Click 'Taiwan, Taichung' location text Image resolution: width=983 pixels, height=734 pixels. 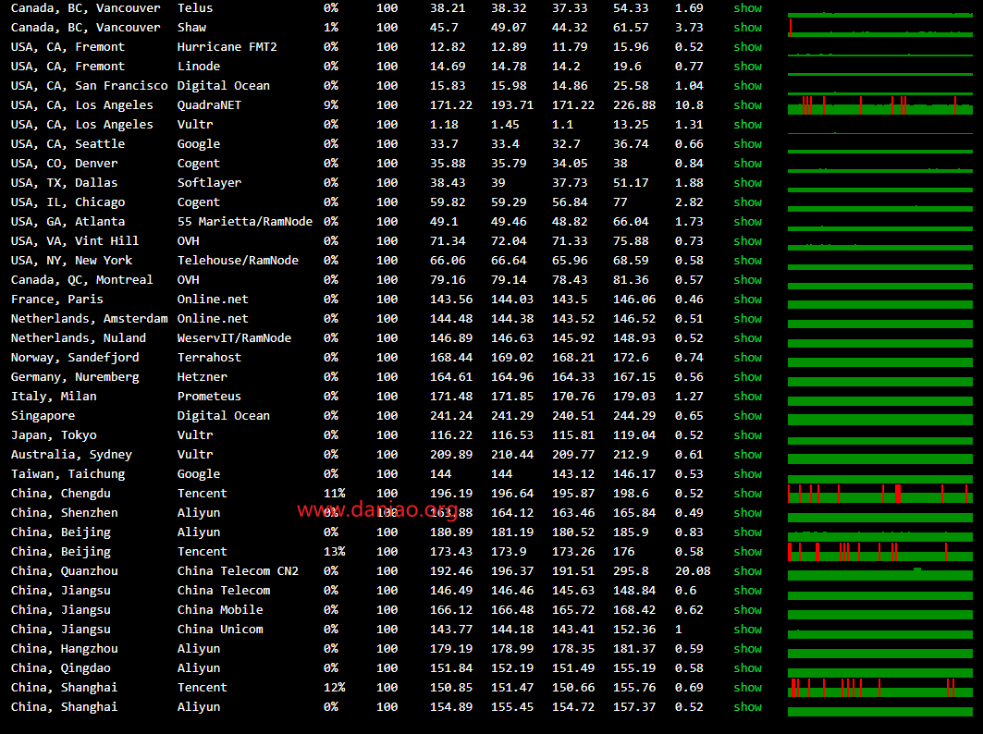[x=68, y=474]
